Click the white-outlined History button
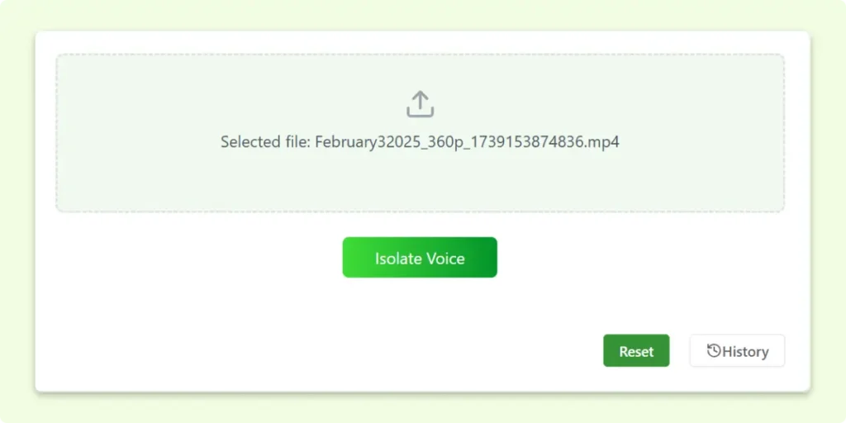The image size is (846, 423). click(x=737, y=351)
